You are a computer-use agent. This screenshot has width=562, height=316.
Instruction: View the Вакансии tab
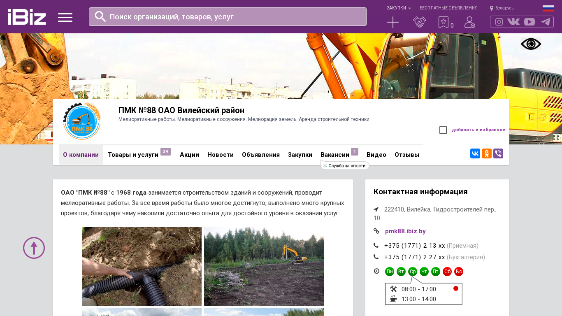coord(335,155)
